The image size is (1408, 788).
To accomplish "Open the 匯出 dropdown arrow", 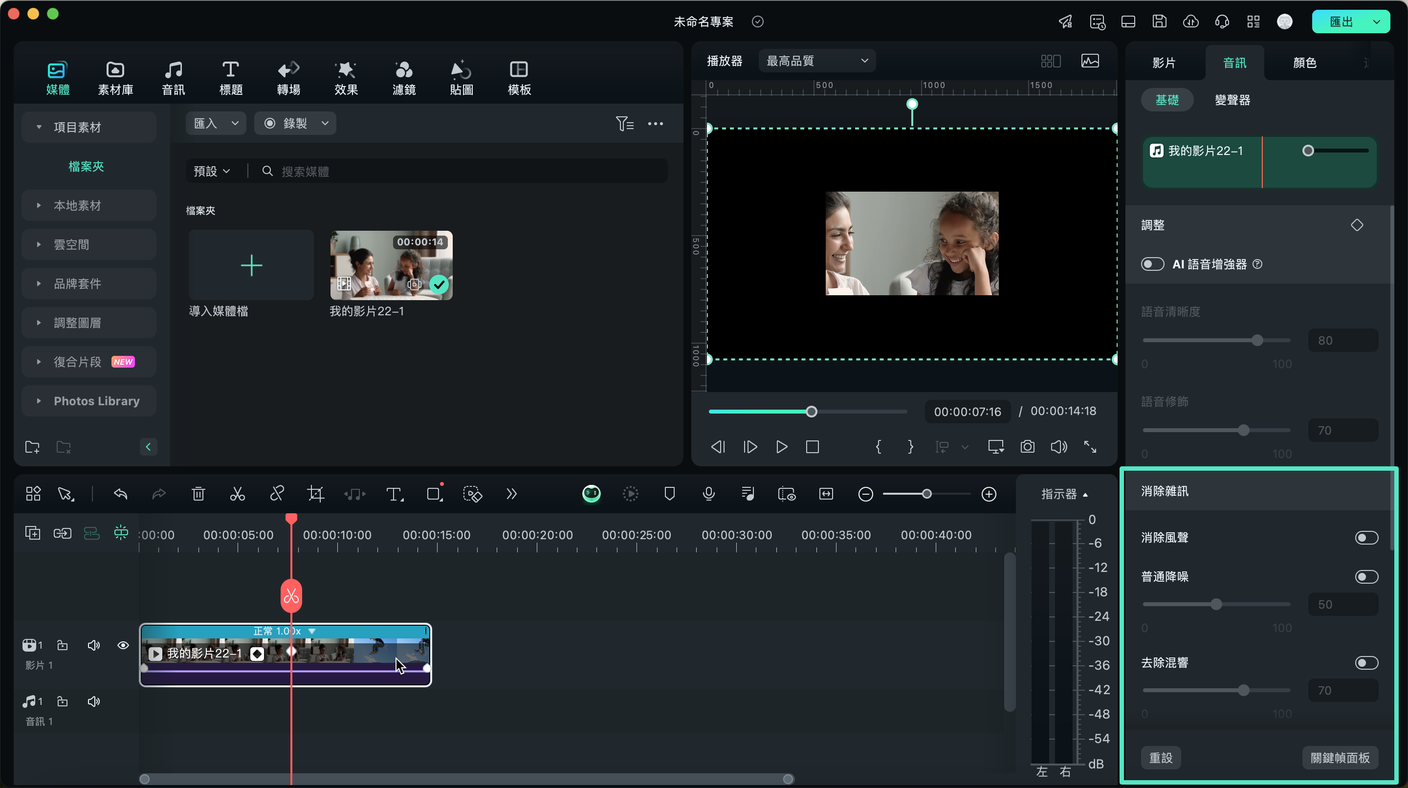I will [x=1377, y=22].
